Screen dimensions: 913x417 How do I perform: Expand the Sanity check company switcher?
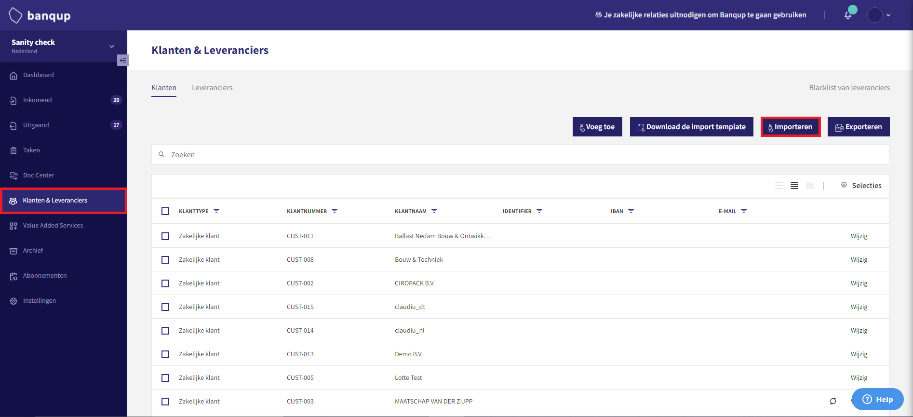pos(112,46)
